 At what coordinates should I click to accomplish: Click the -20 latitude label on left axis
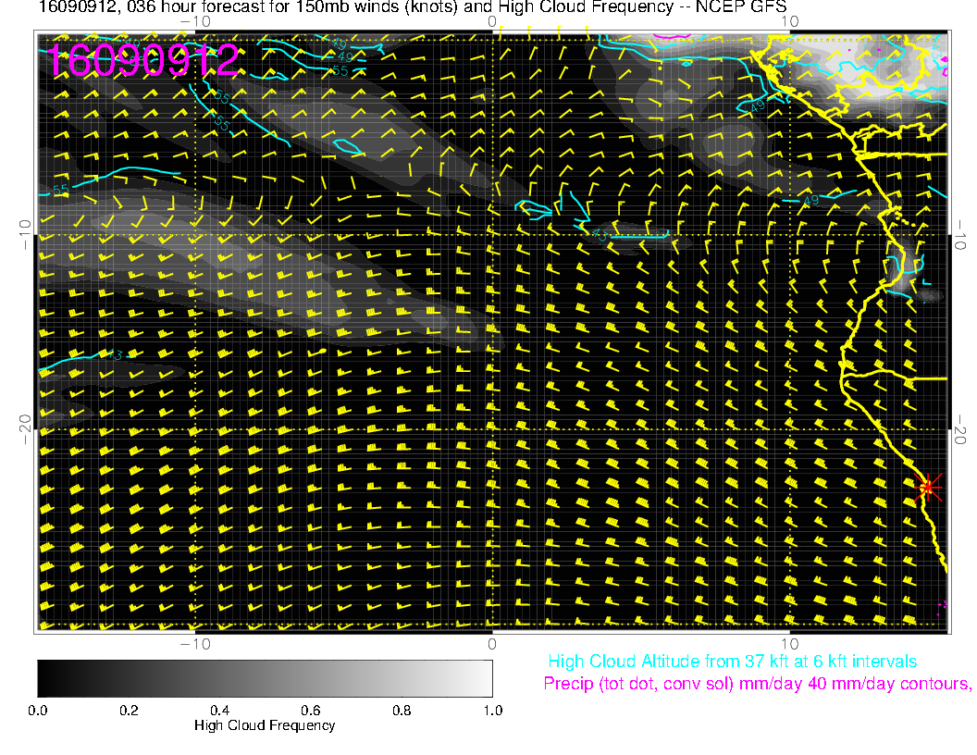point(26,429)
